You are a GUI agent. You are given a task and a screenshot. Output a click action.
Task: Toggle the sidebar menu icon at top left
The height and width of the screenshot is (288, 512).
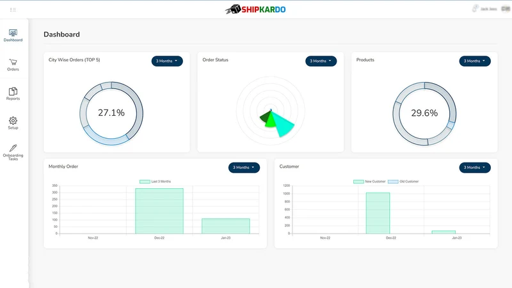point(13,10)
